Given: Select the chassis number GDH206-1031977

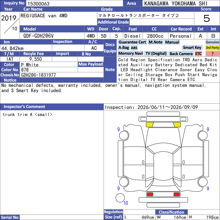Looking at the screenshot, I should pos(38,75).
